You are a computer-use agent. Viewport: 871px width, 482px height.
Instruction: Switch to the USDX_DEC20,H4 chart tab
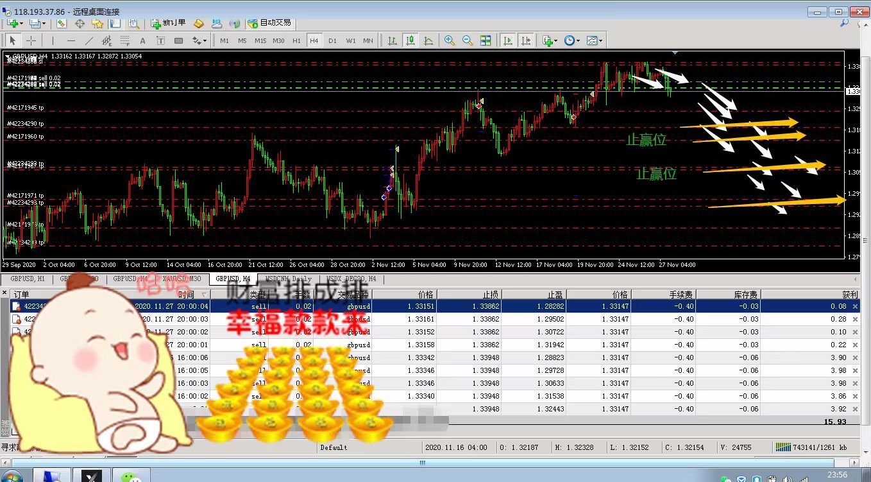351,279
